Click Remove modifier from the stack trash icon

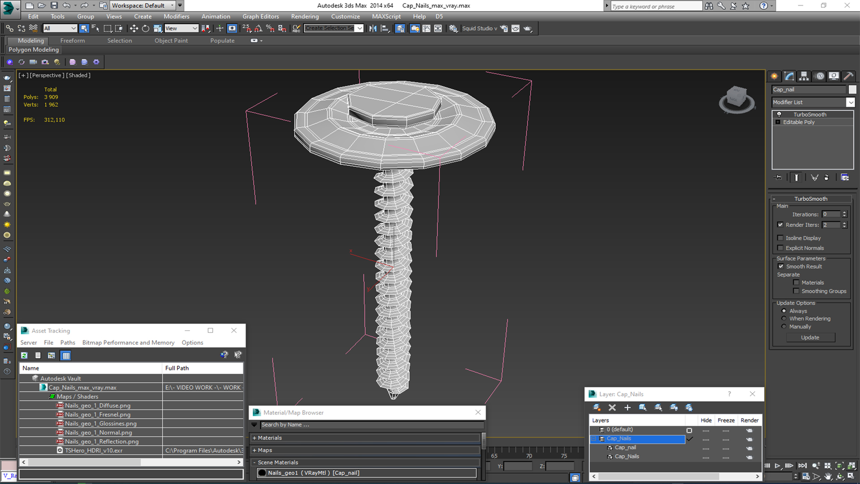826,177
